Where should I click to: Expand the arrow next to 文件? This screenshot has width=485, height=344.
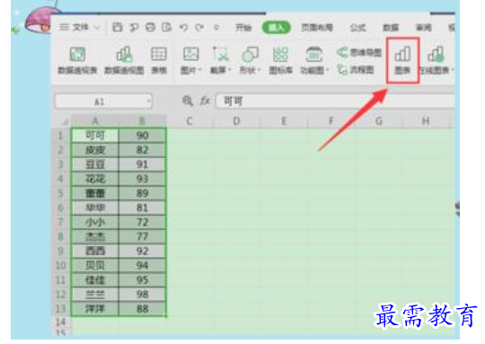[x=97, y=28]
